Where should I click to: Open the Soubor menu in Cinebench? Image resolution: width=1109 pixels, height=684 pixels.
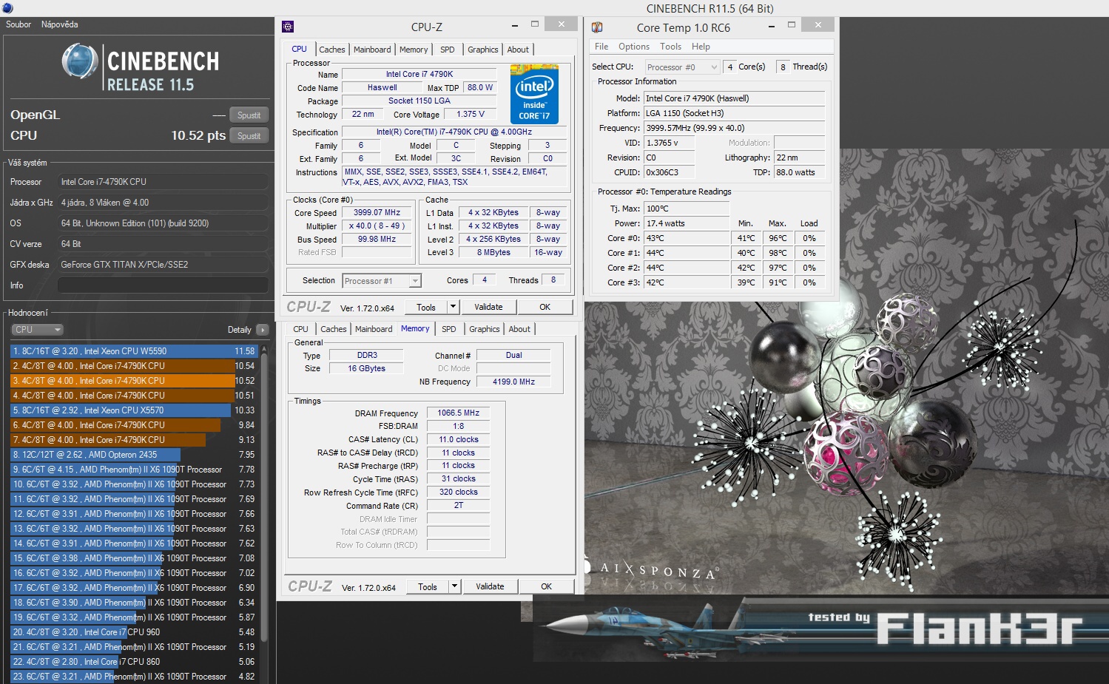coord(18,24)
